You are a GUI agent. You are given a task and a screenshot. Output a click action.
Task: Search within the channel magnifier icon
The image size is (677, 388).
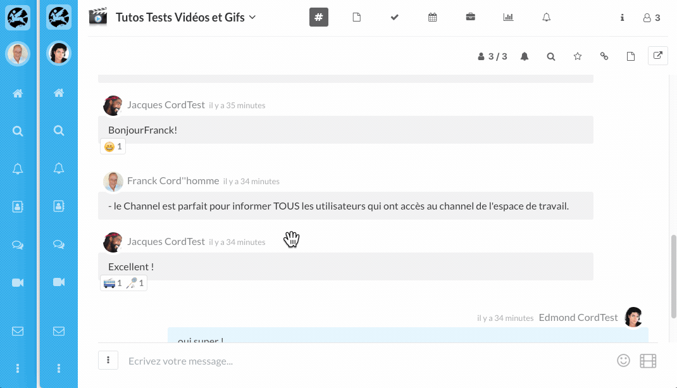[x=551, y=56]
